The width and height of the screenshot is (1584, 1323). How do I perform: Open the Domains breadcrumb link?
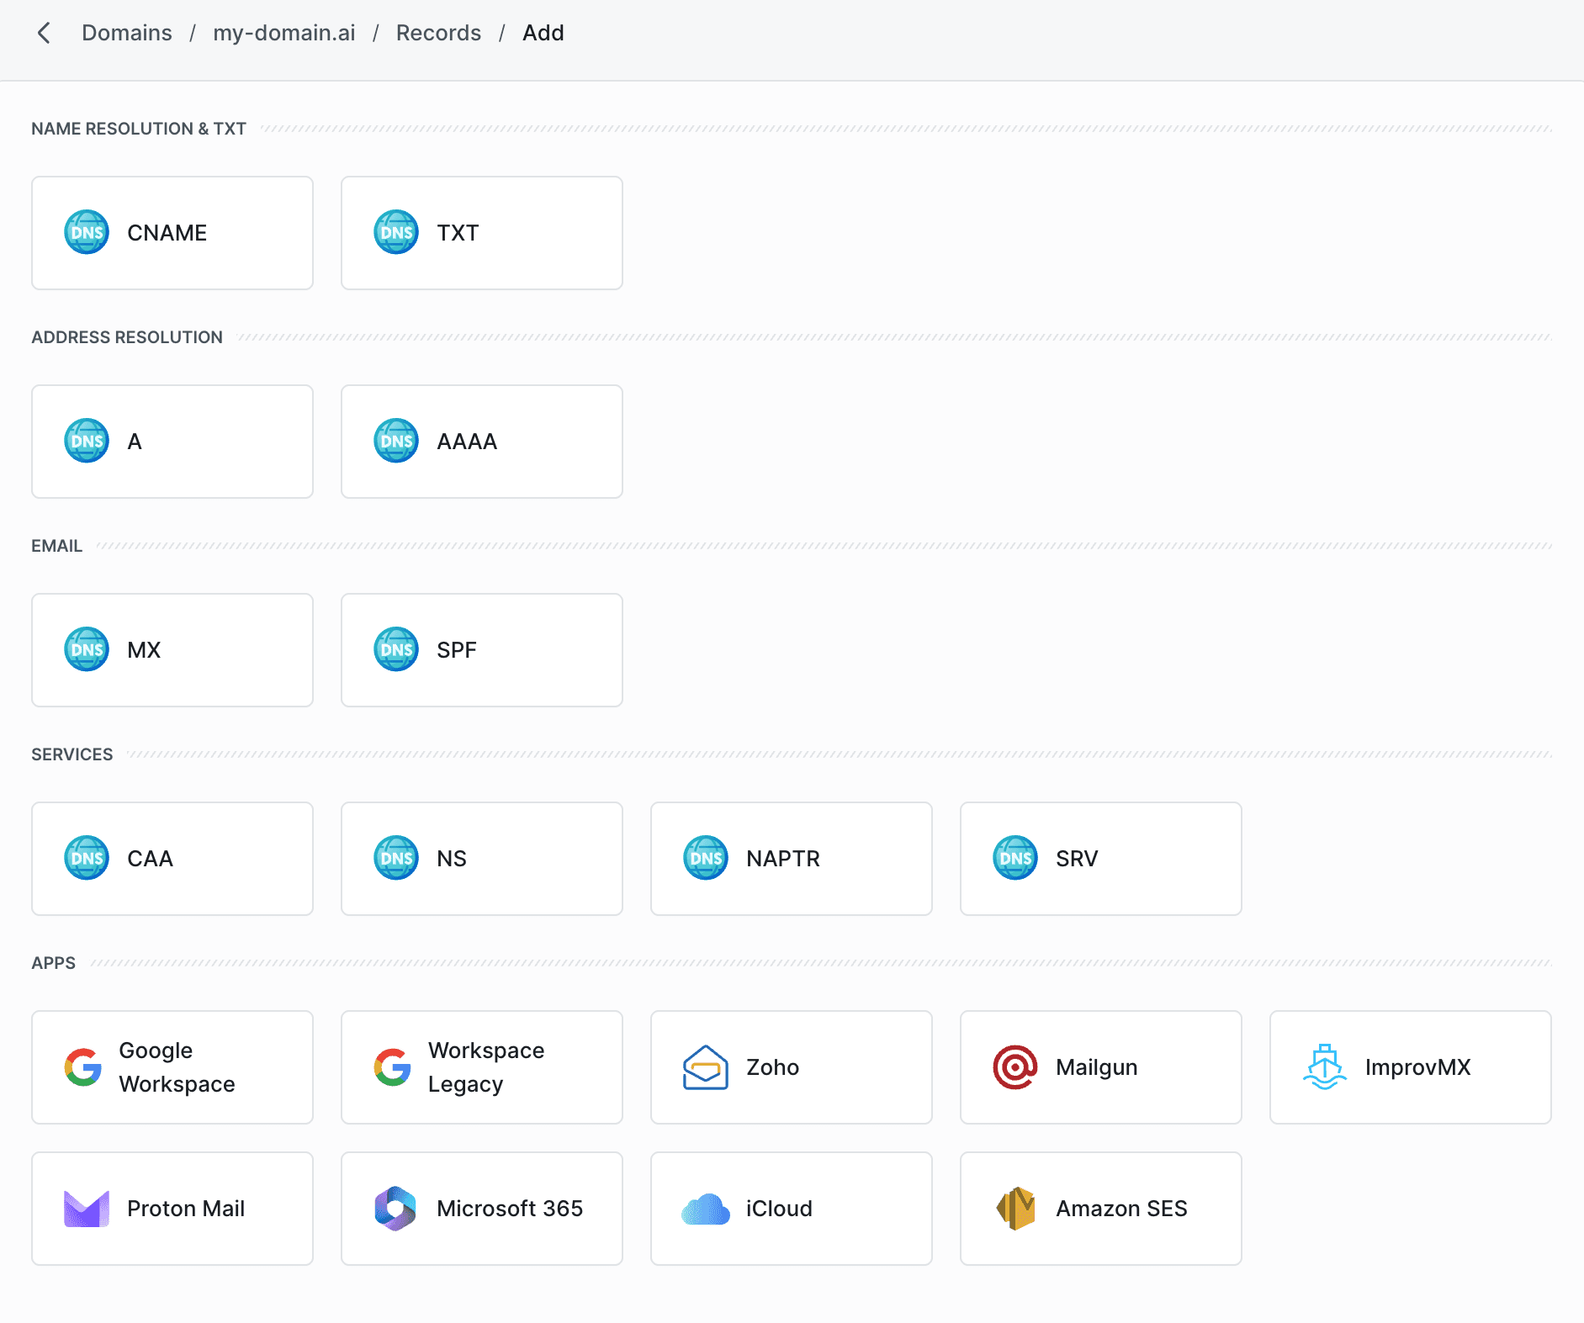click(x=127, y=33)
